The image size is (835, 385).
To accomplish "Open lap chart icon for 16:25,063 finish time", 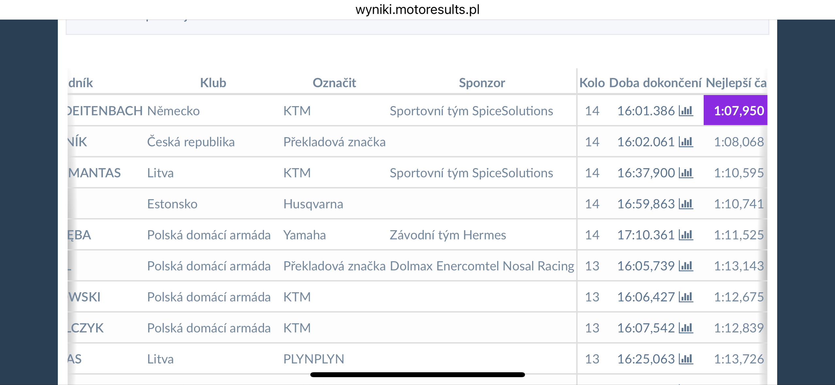I will (x=686, y=359).
